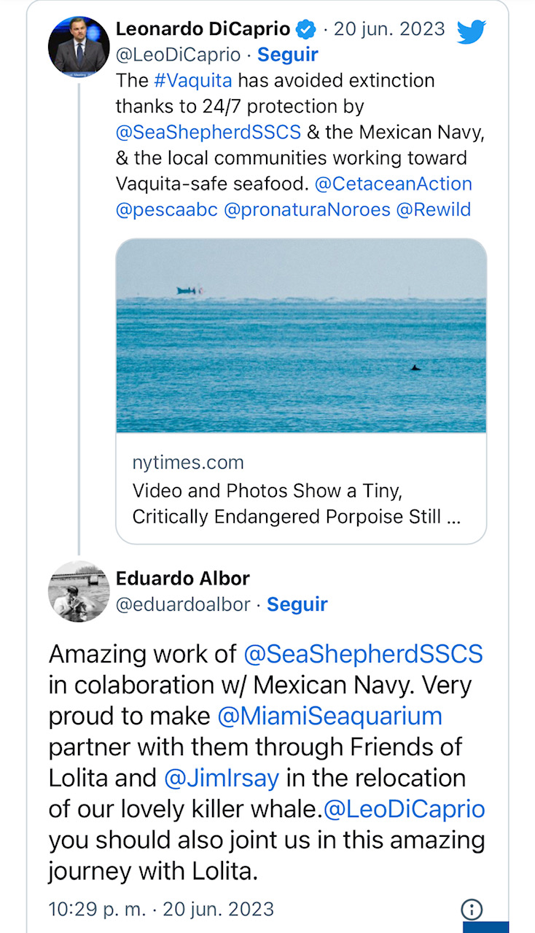Screen dimensions: 535x933
Task: Open the @pronaturaNoroes mention
Action: click(x=308, y=210)
